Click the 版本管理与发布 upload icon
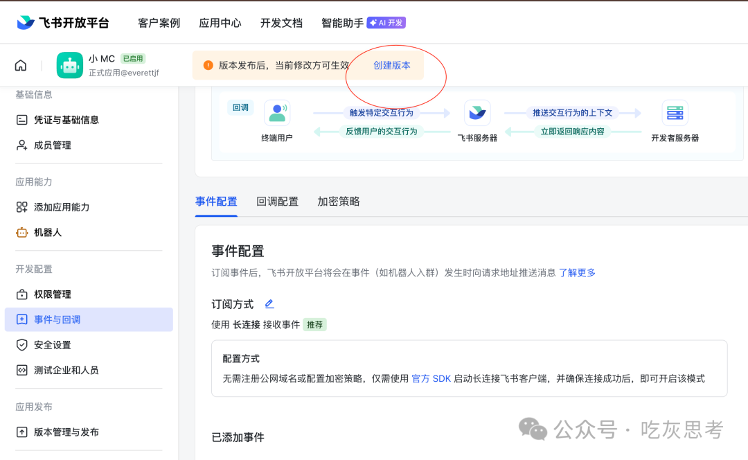Screen dimensions: 748x460 22,432
